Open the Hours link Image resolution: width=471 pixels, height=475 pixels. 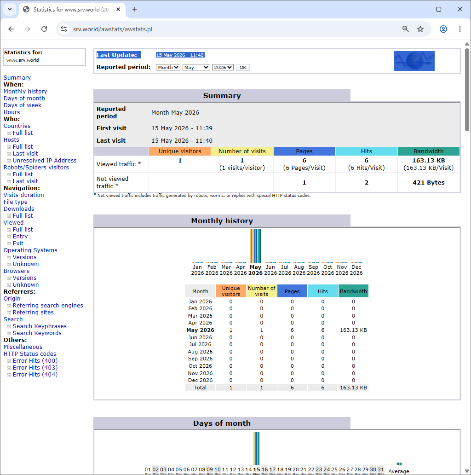(11, 112)
